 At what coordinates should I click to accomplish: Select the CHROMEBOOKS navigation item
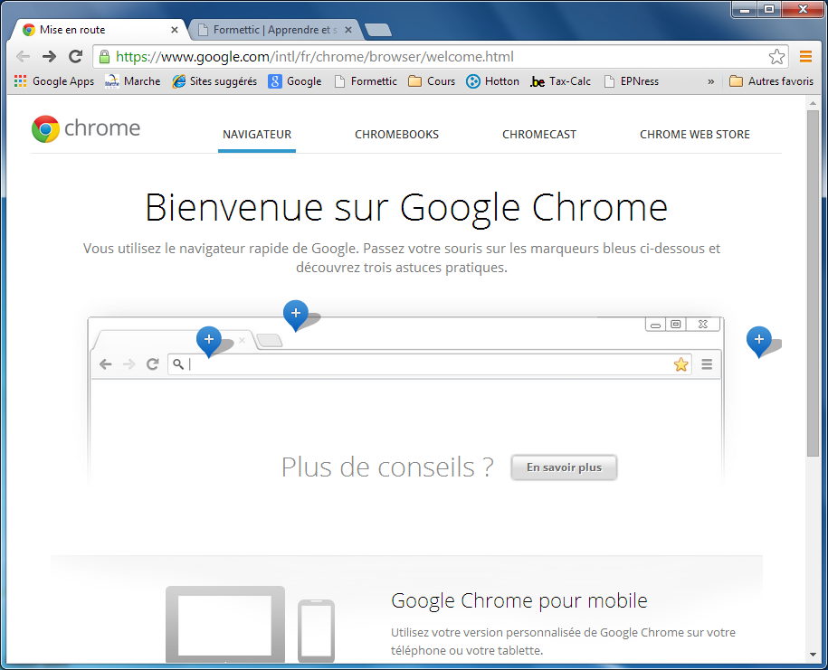click(x=396, y=134)
